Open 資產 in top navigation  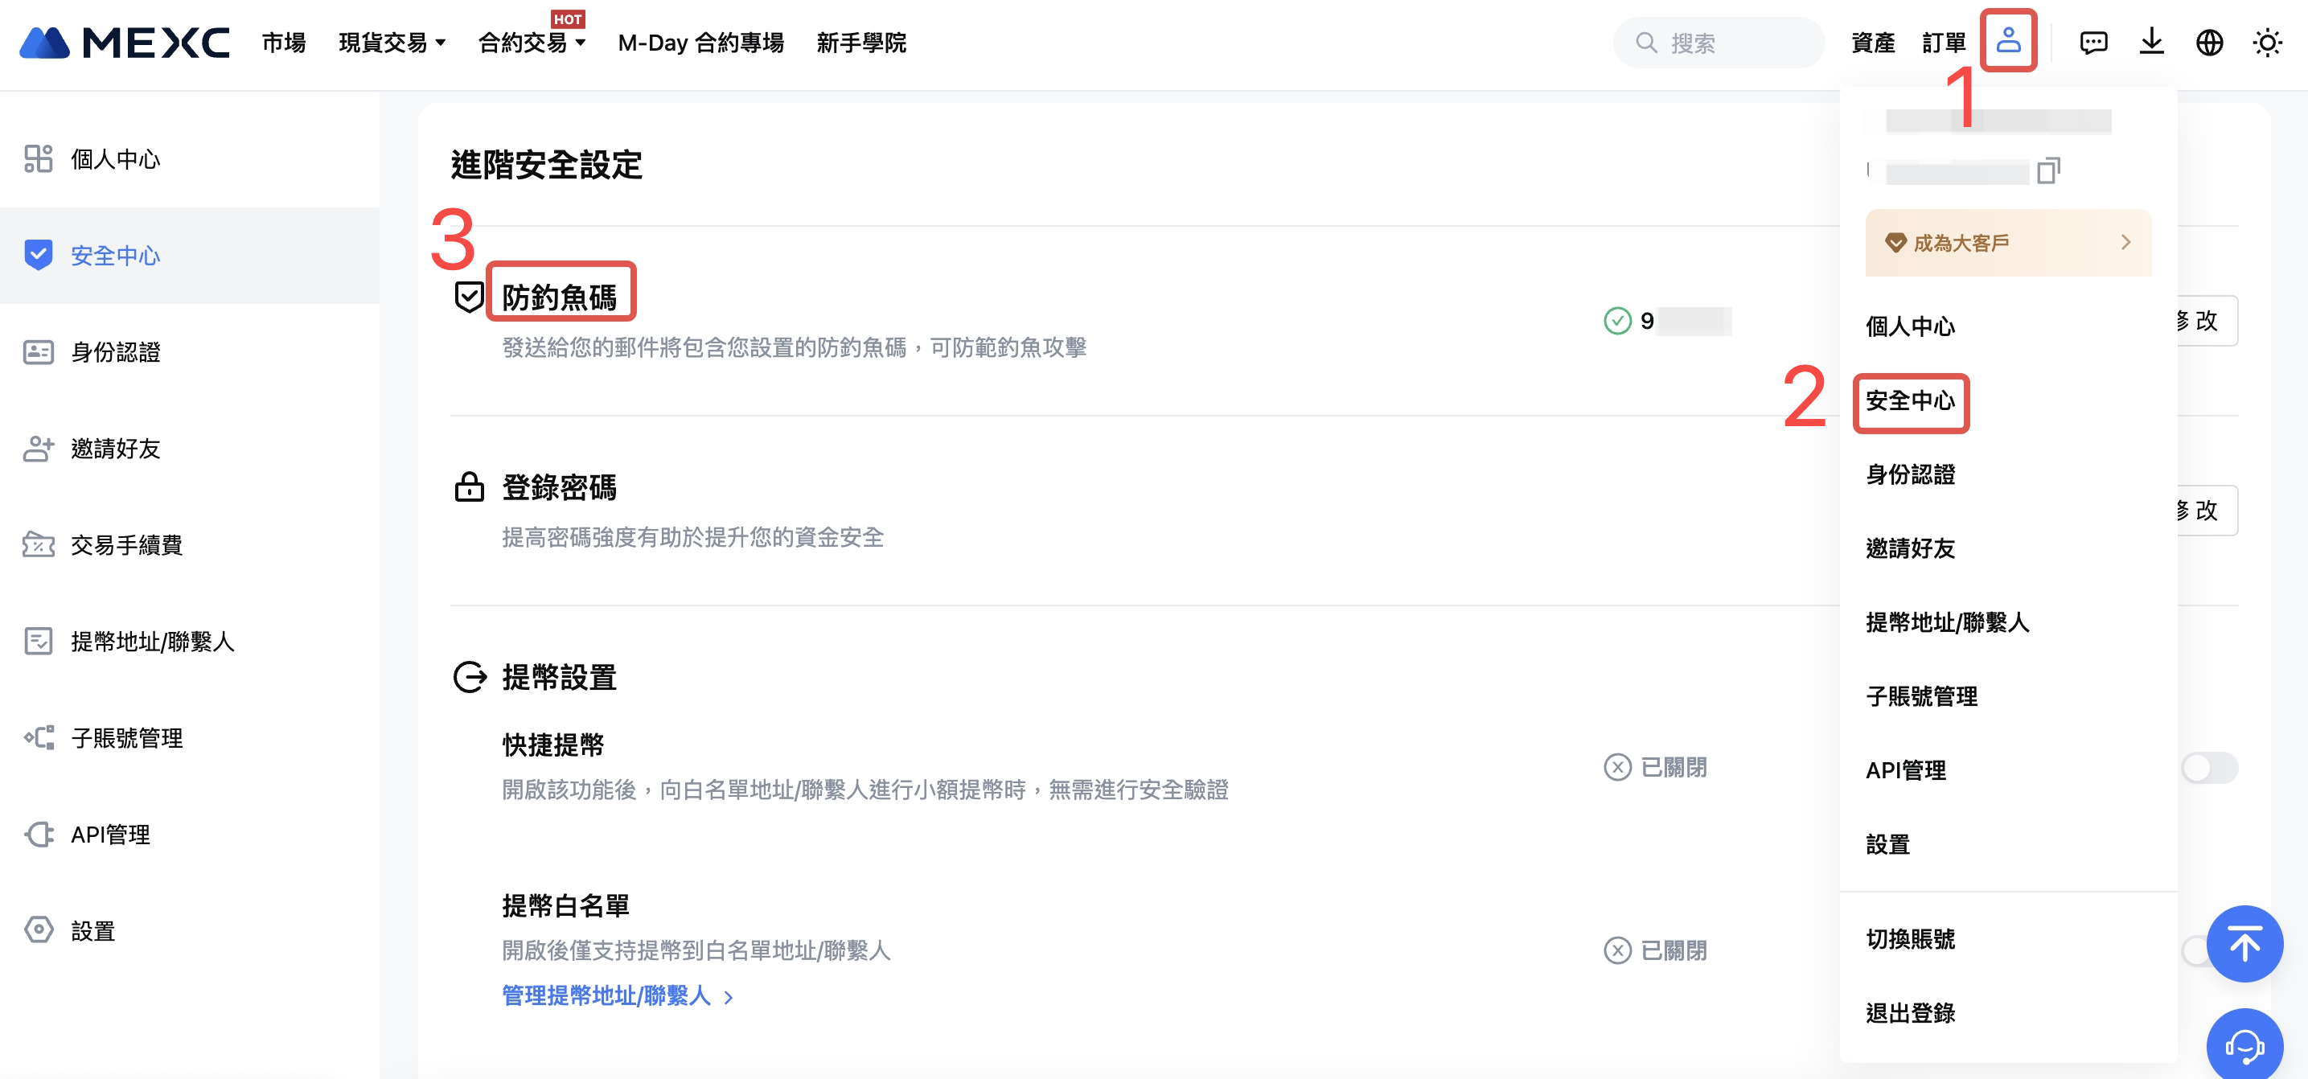coord(1873,42)
